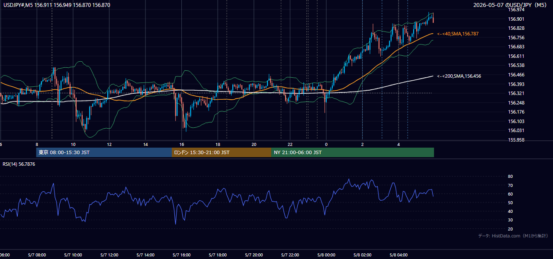
Task: Click hour label 18 under price chart
Action: [x=218, y=144]
